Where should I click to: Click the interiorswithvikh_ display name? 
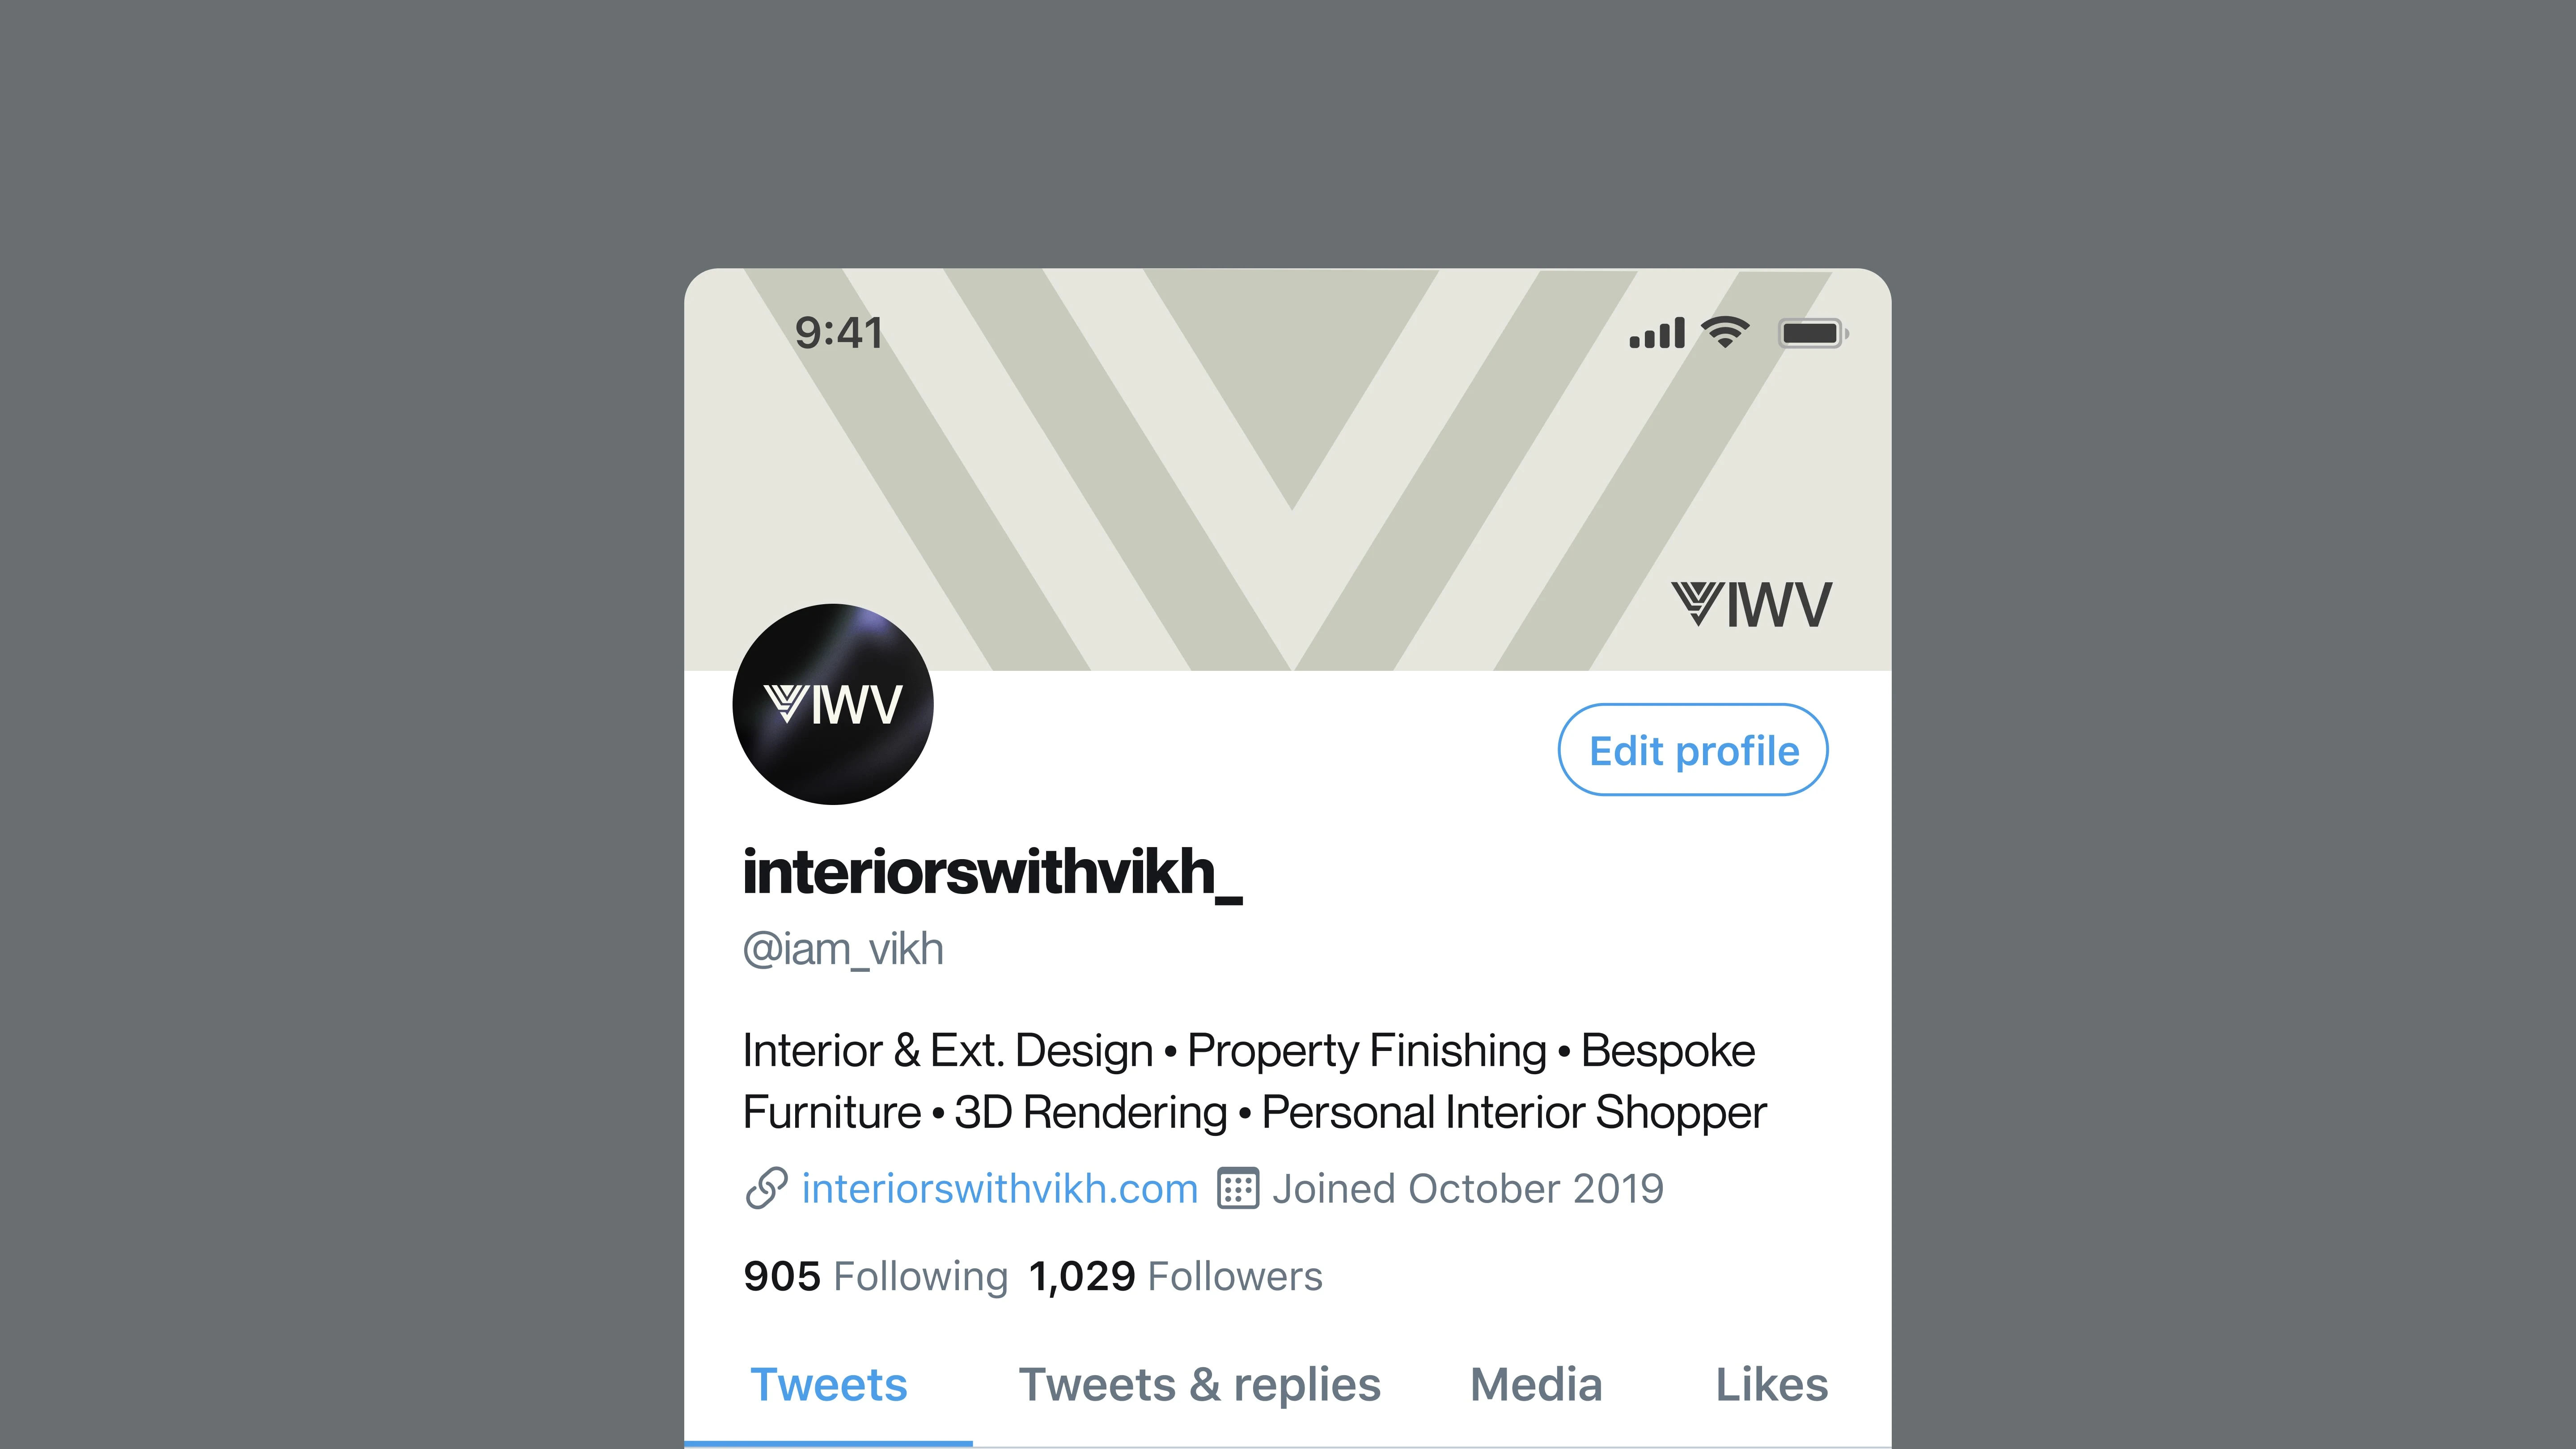(x=993, y=872)
